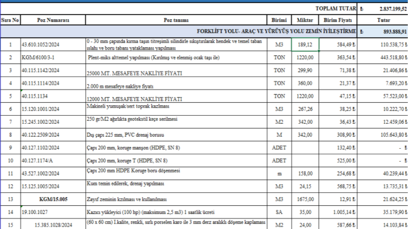The width and height of the screenshot is (408, 229).
Task: Click poz number 40.122.2509/2024
Action: pos(53,135)
